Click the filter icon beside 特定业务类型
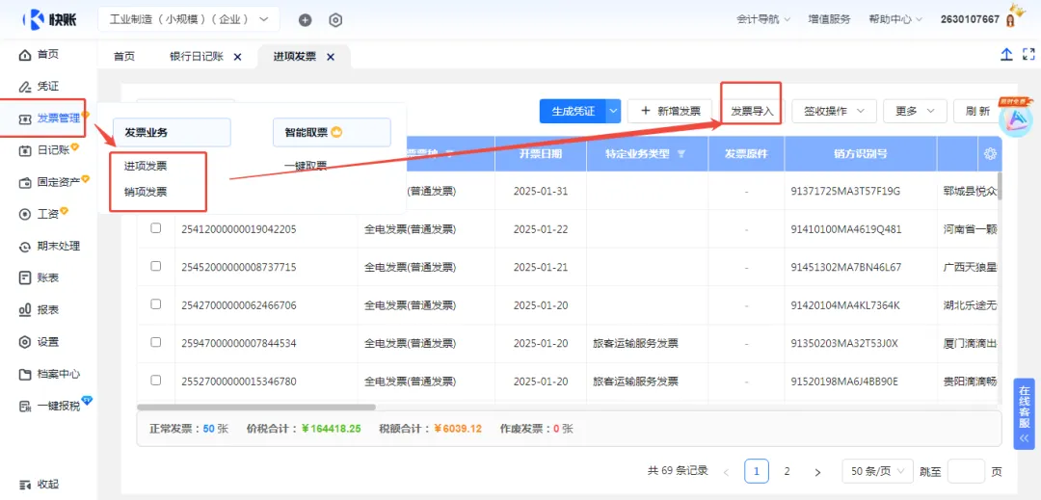This screenshot has height=500, width=1041. 681,154
